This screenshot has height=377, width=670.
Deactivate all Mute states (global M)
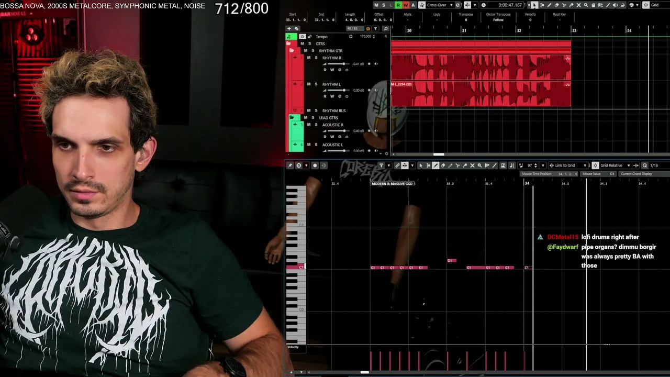[x=376, y=5]
